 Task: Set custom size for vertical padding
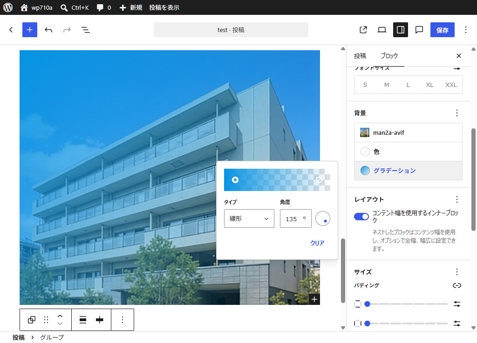pos(457,304)
